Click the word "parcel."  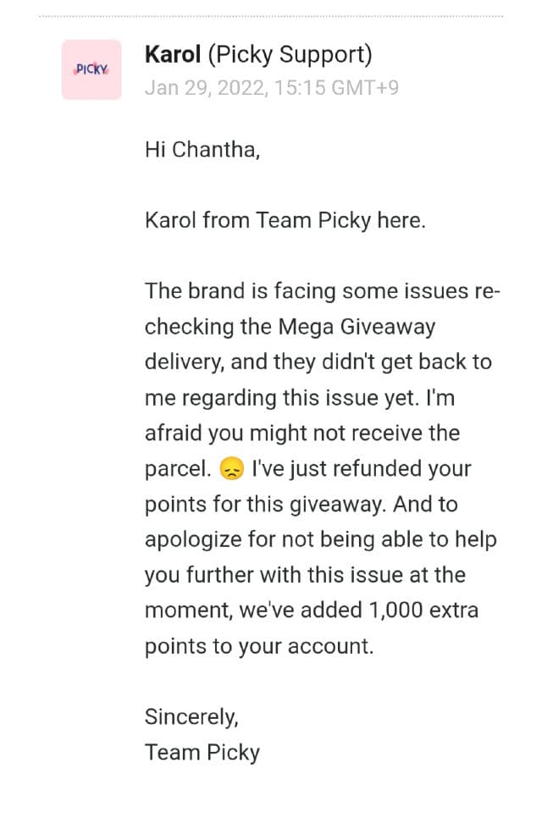[x=178, y=469]
